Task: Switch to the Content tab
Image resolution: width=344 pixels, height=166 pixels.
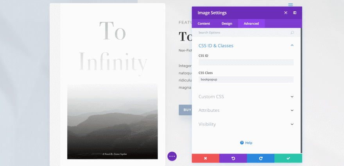Action: [x=204, y=24]
